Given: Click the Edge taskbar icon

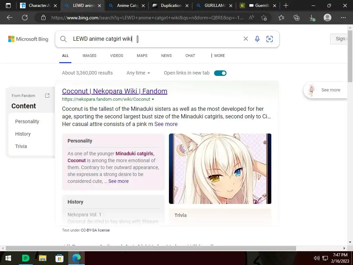Looking at the screenshot, I should tap(76, 258).
